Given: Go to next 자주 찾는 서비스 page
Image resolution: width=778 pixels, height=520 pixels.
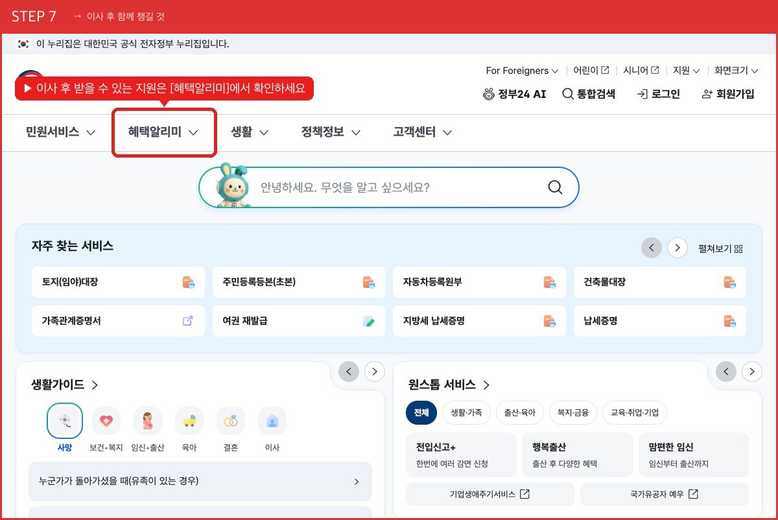Looking at the screenshot, I should click(x=678, y=248).
